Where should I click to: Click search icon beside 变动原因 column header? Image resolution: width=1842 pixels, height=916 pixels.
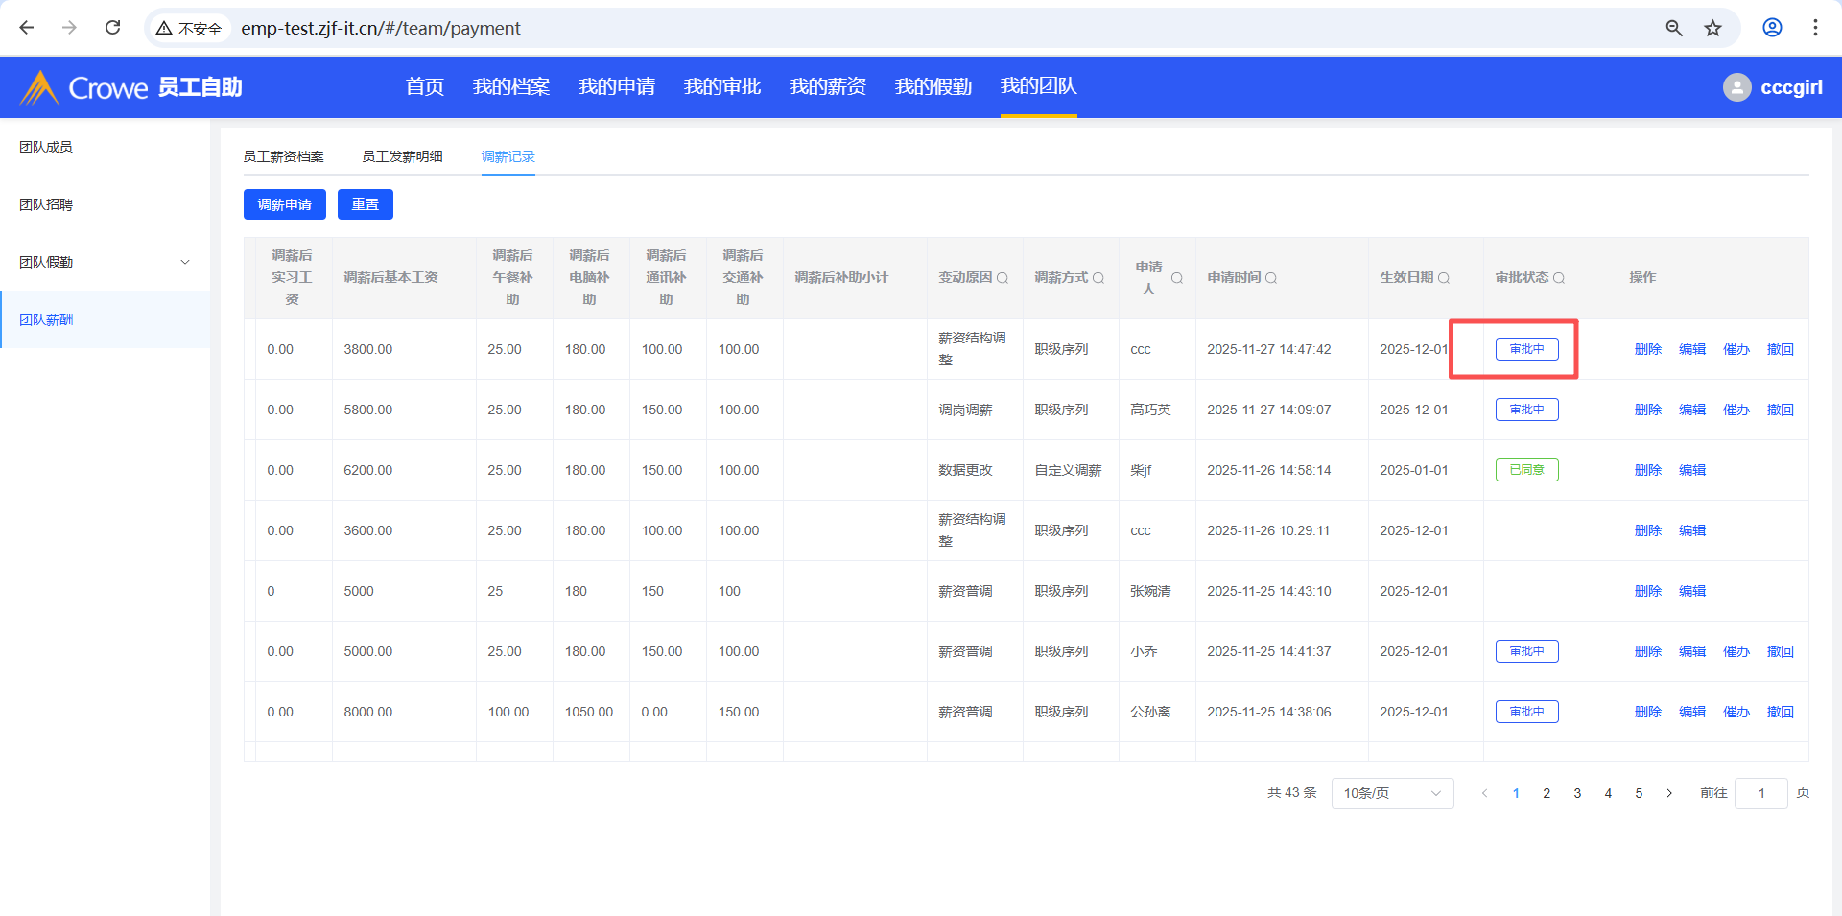point(1003,278)
